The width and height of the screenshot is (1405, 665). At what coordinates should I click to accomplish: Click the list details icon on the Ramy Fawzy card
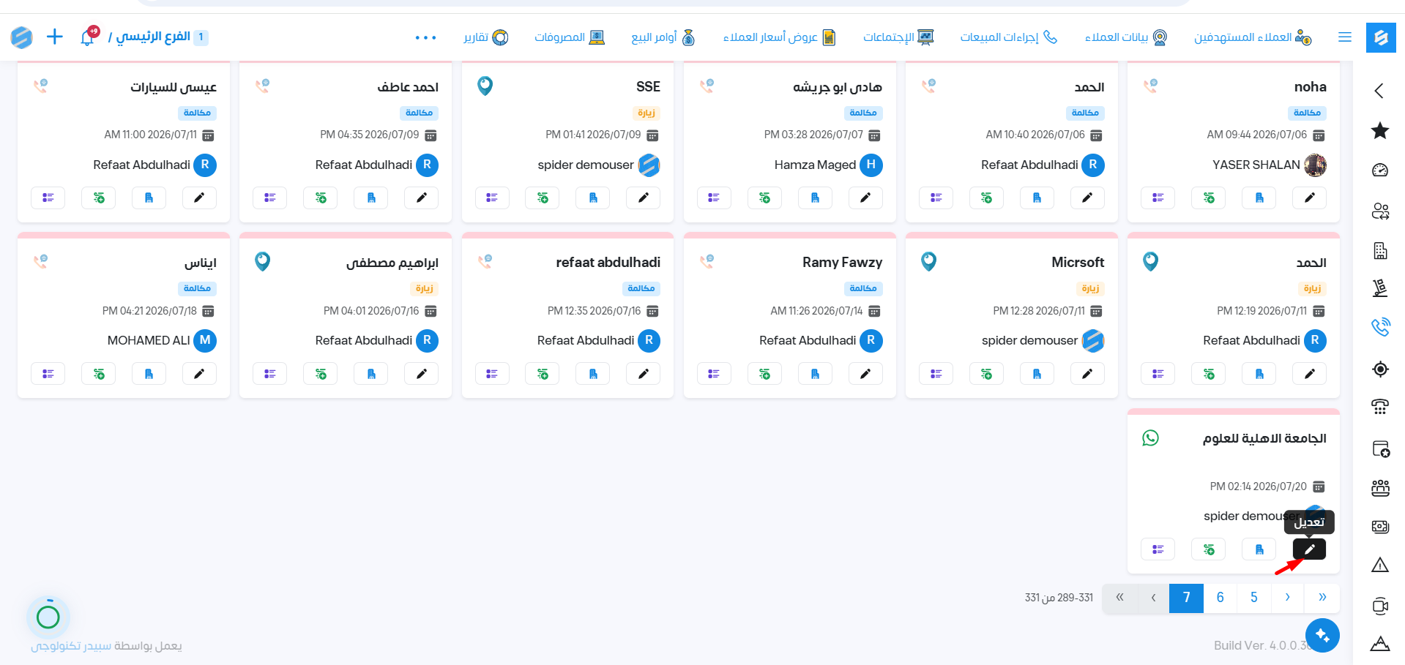coord(714,374)
